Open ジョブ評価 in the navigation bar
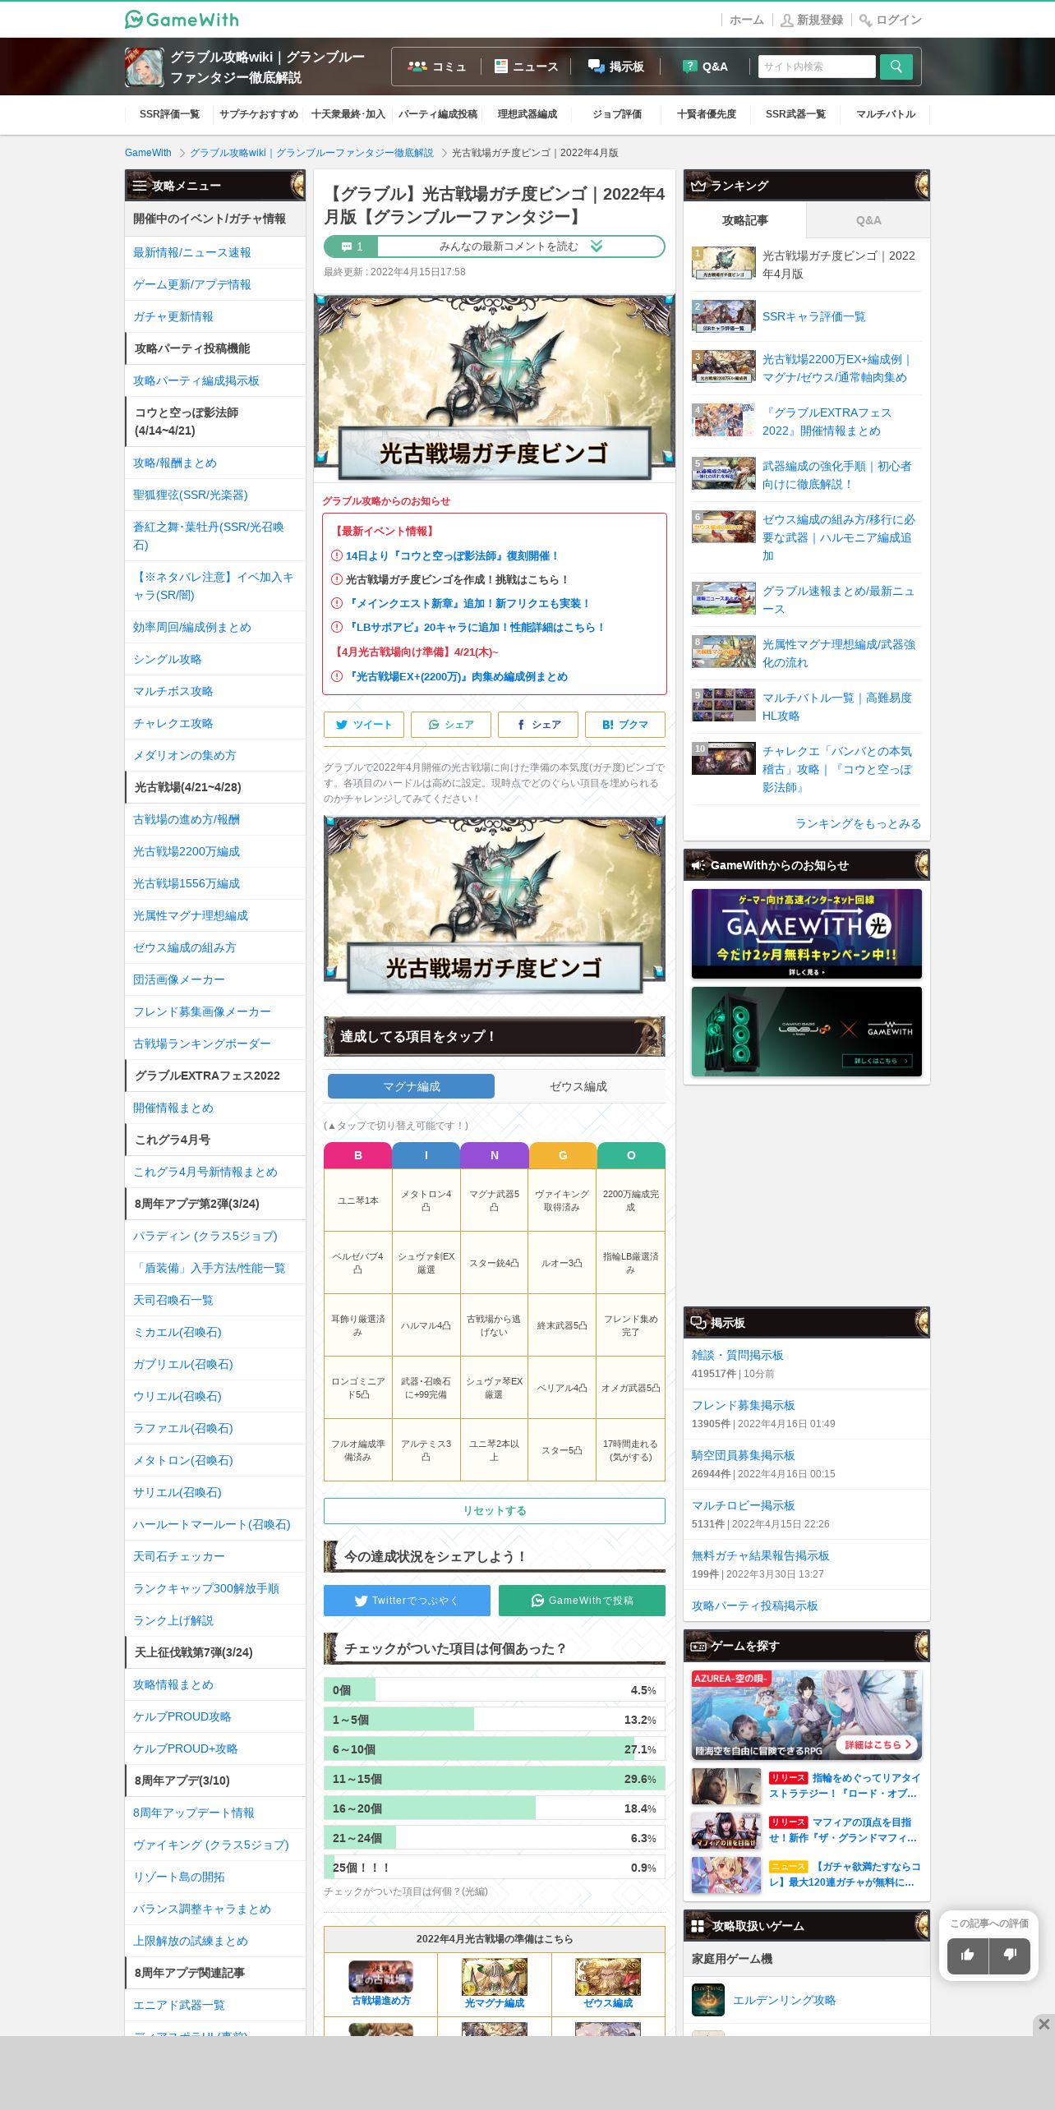1055x2110 pixels. coord(617,114)
